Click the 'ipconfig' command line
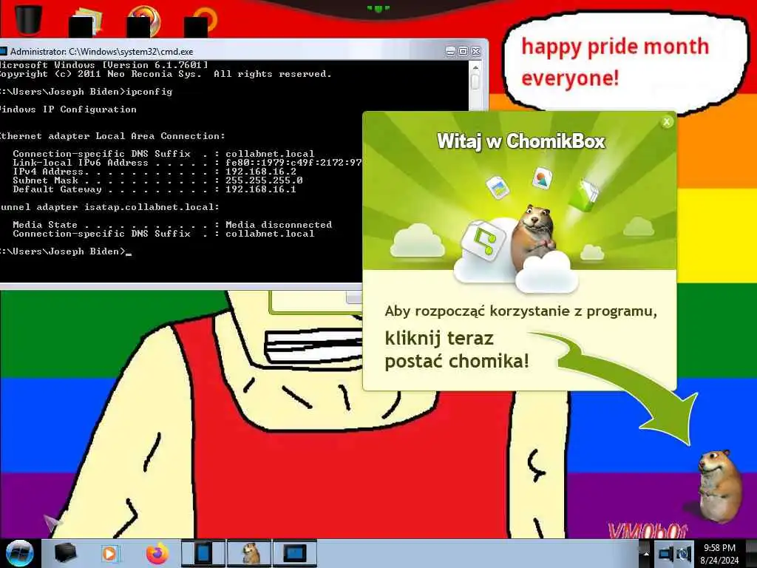Image resolution: width=757 pixels, height=568 pixels. (x=86, y=91)
